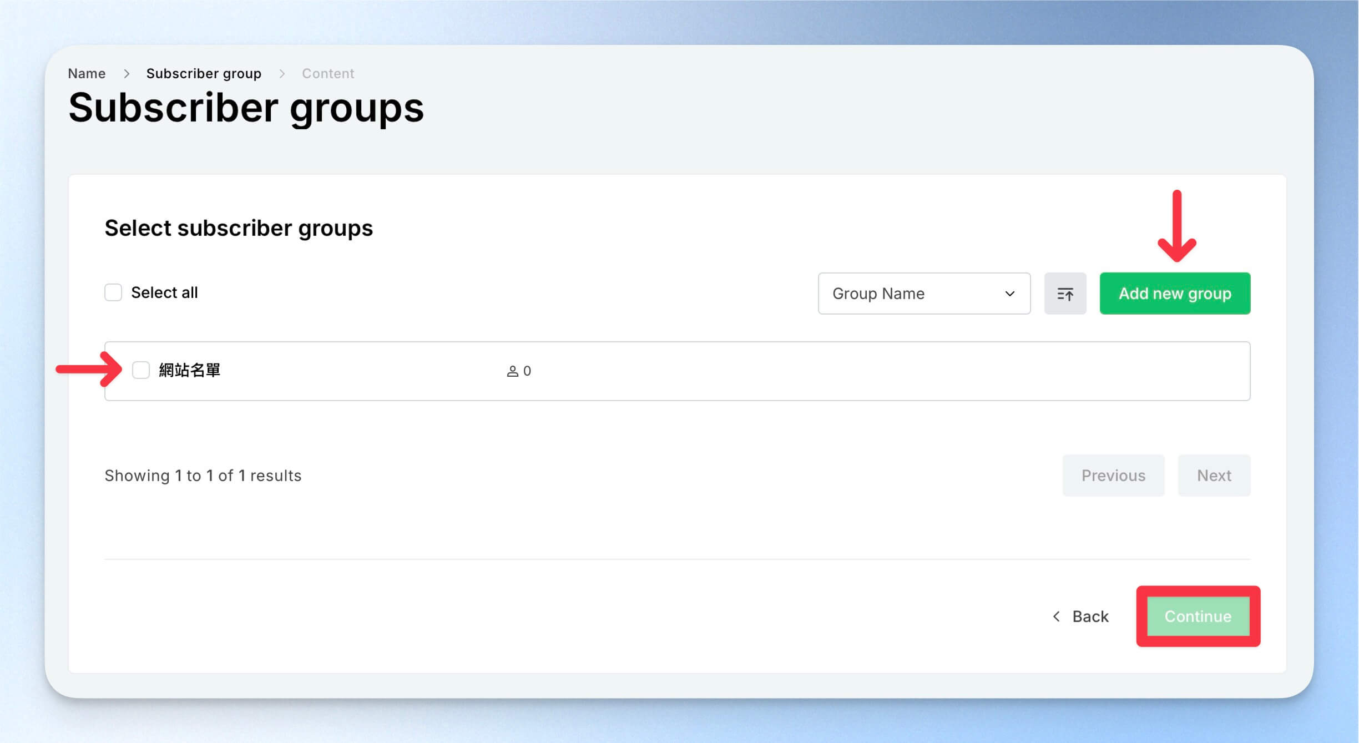This screenshot has height=743, width=1359.
Task: Select the 網站名單 group row
Action: tap(677, 371)
